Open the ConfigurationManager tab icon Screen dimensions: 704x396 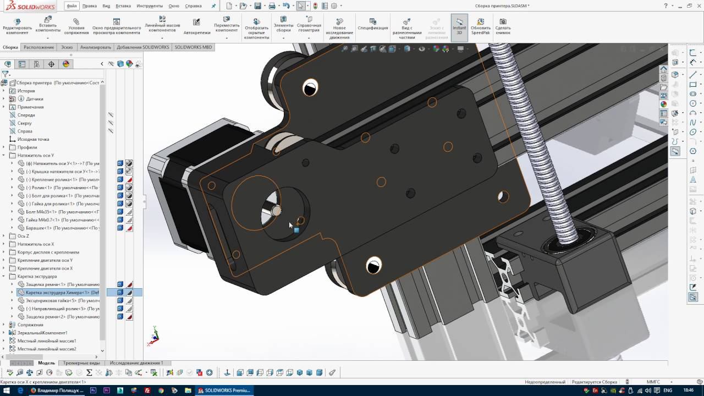tap(37, 64)
